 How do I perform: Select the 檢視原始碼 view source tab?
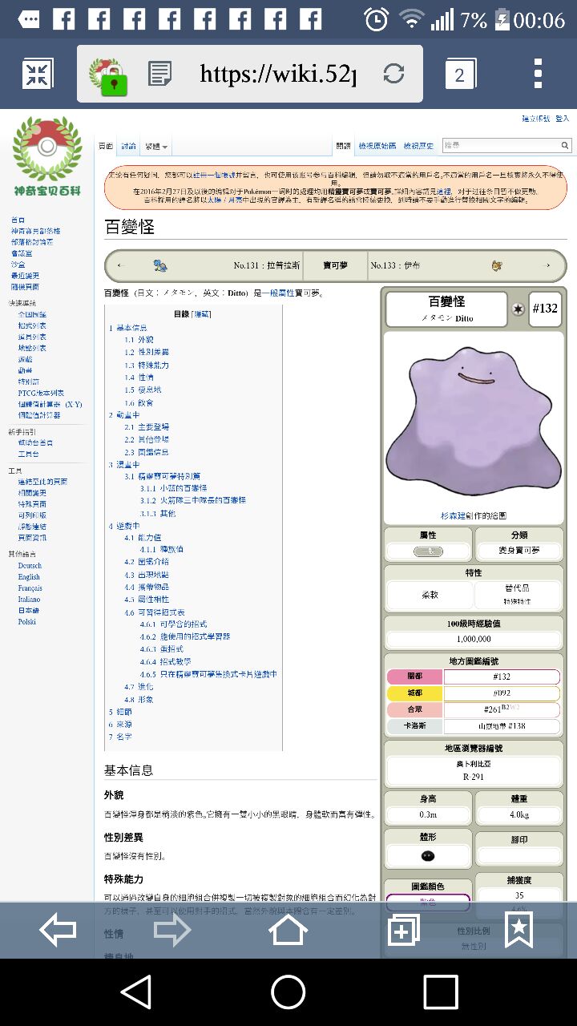377,146
